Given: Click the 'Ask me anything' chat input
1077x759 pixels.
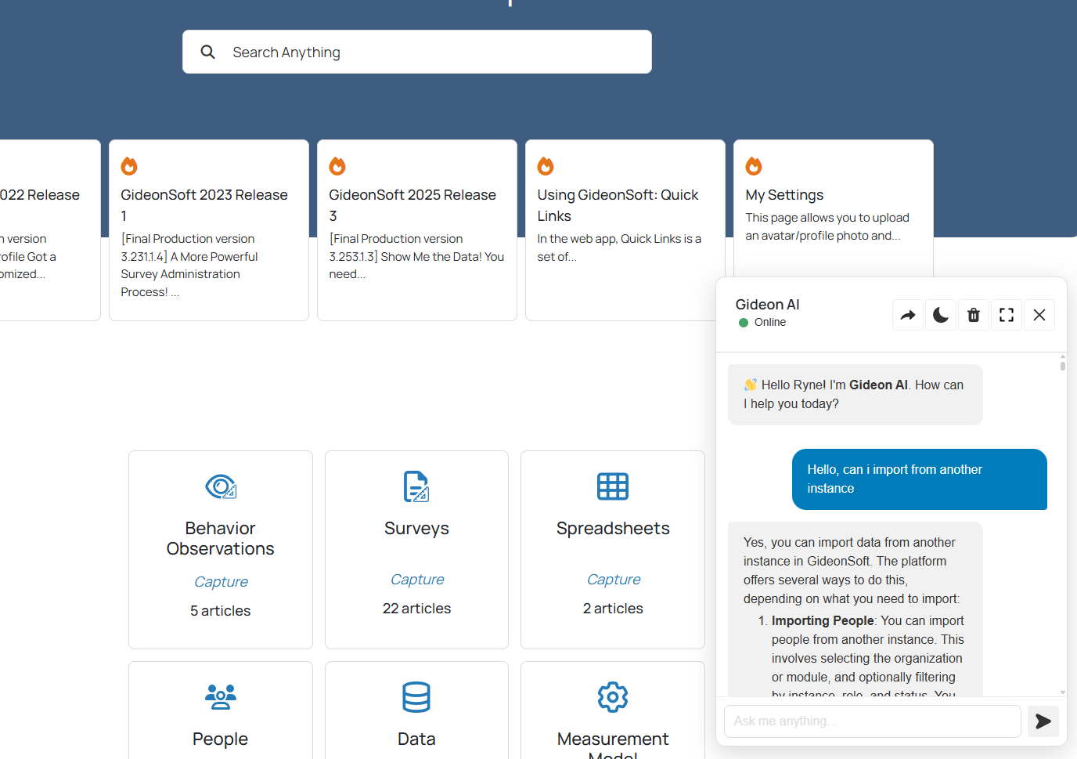Looking at the screenshot, I should [872, 721].
